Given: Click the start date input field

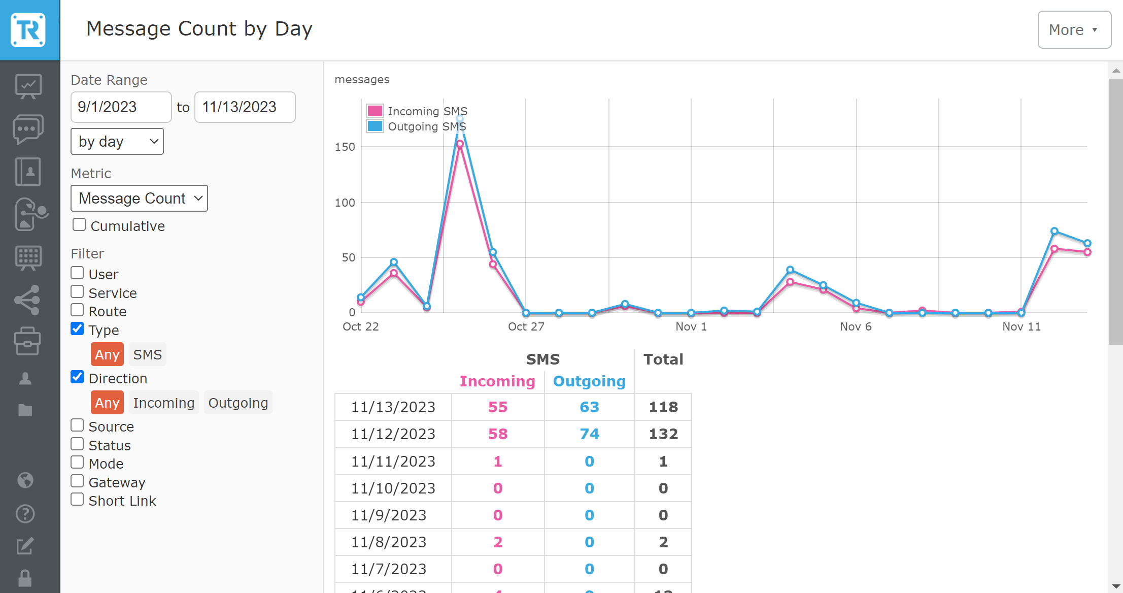Looking at the screenshot, I should point(121,107).
